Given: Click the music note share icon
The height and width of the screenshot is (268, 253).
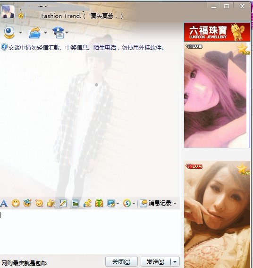Looking at the screenshot, I should pyautogui.click(x=87, y=203).
